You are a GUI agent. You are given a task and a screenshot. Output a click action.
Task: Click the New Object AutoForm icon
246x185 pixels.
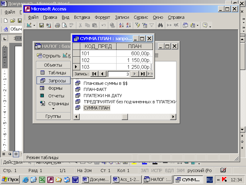[x=193, y=25]
